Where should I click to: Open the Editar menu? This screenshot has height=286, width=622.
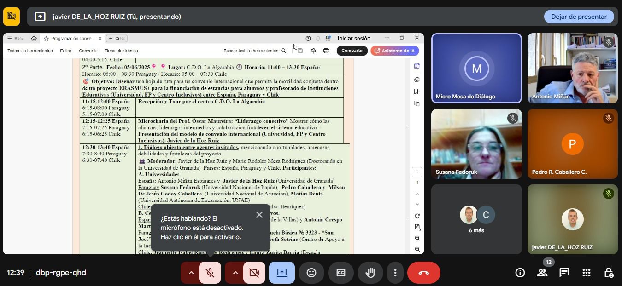[x=65, y=51]
